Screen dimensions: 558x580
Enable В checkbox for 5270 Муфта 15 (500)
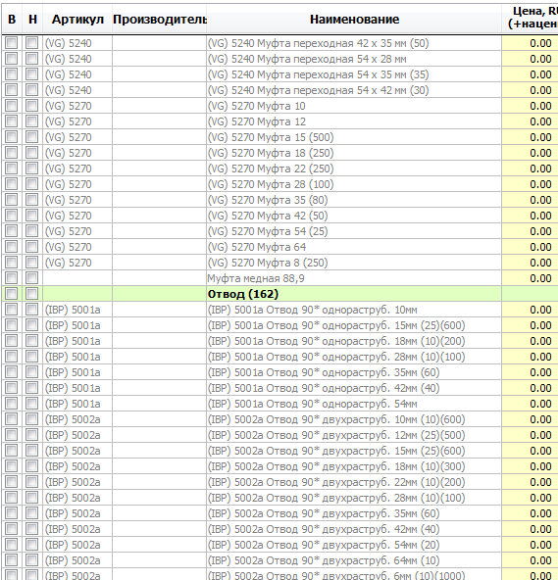(11, 137)
